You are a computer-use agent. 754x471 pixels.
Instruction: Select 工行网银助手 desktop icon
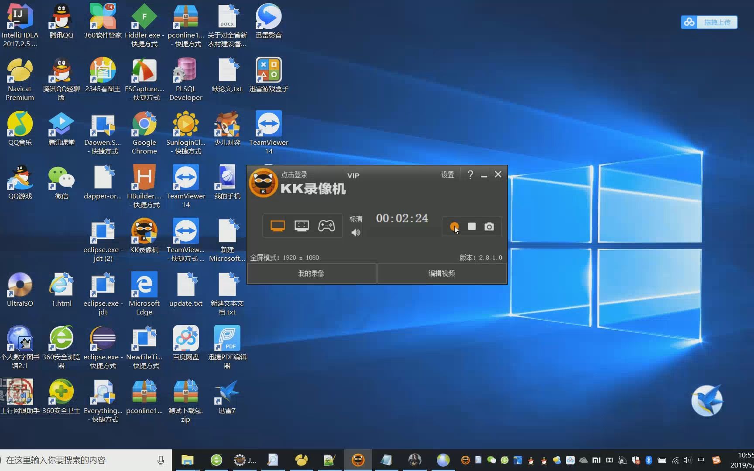tap(20, 396)
